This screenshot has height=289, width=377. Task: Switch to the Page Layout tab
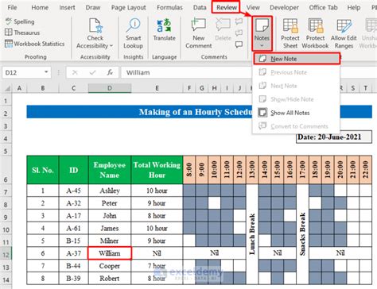[129, 7]
